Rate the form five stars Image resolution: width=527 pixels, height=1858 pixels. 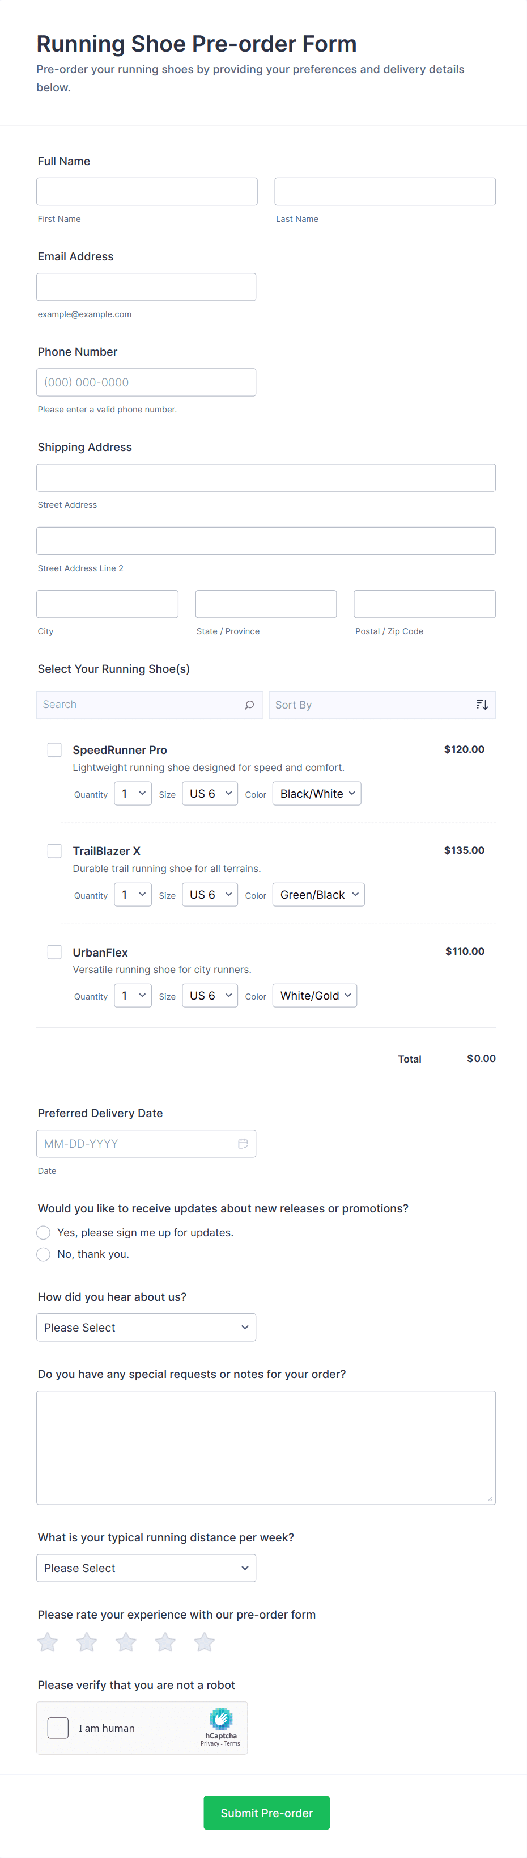click(x=205, y=1642)
